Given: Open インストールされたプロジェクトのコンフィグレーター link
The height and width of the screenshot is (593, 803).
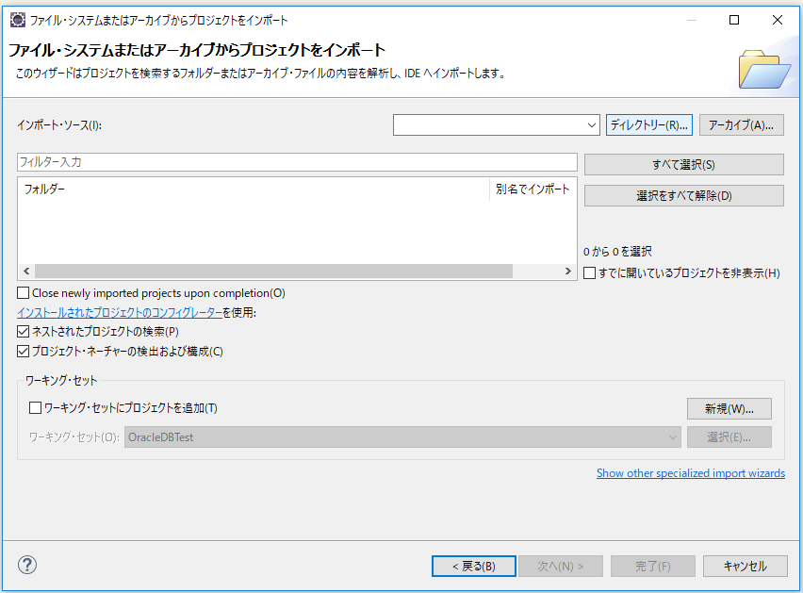Looking at the screenshot, I should 120,312.
